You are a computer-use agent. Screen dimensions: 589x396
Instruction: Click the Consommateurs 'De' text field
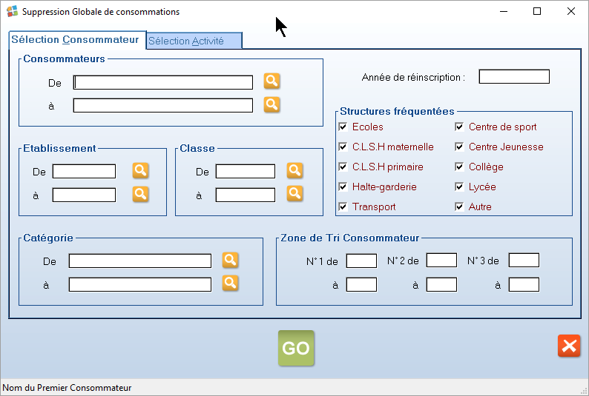163,82
